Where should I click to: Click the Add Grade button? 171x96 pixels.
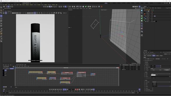pyautogui.click(x=158, y=59)
